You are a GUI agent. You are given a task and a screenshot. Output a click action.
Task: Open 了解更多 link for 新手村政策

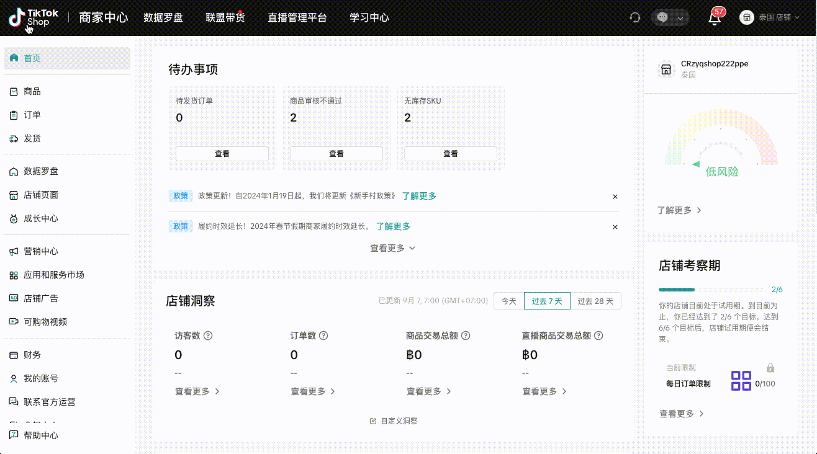coord(419,196)
